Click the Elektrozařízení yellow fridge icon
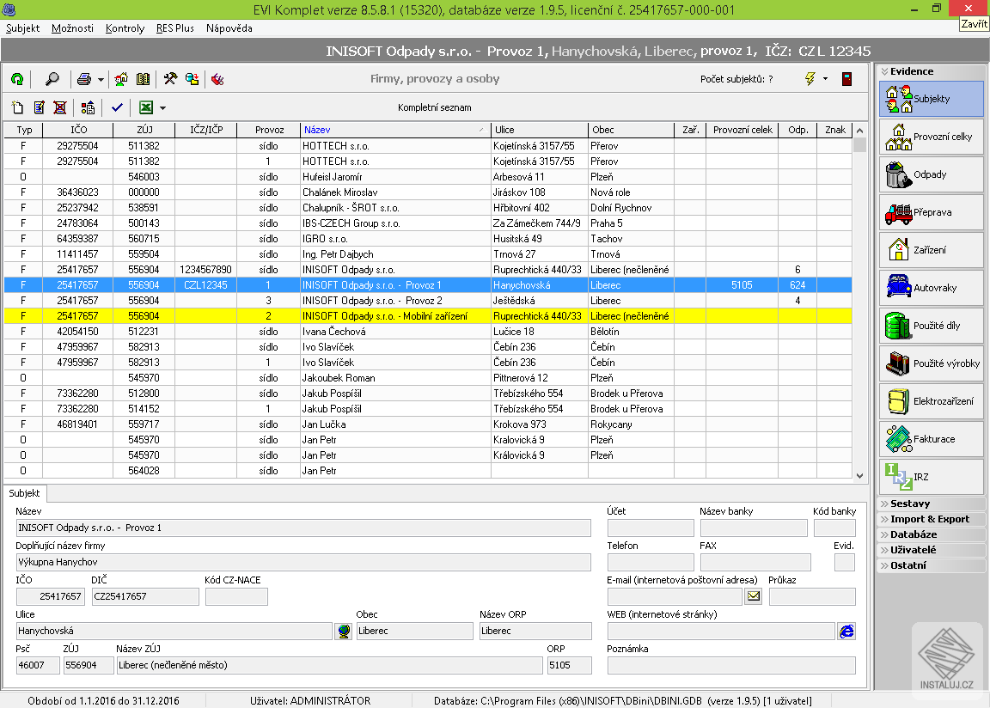 click(897, 401)
